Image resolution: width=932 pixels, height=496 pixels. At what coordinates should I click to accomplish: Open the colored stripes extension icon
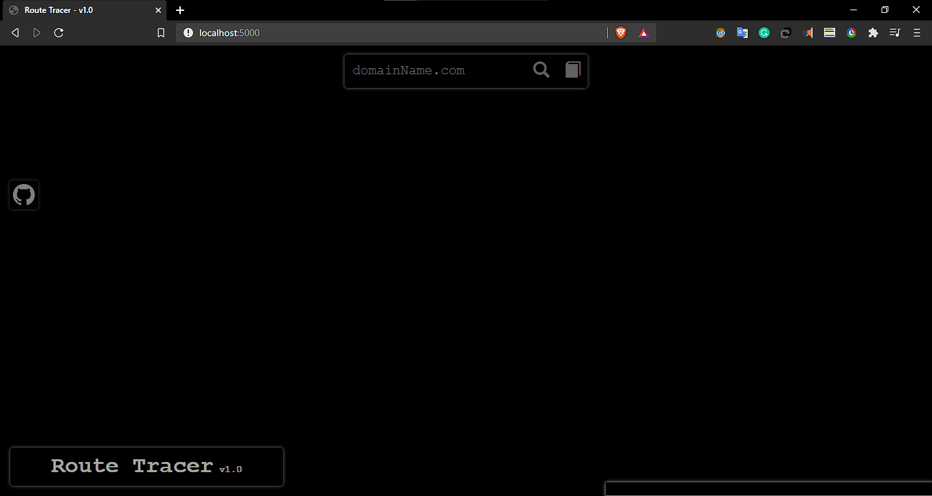(830, 33)
